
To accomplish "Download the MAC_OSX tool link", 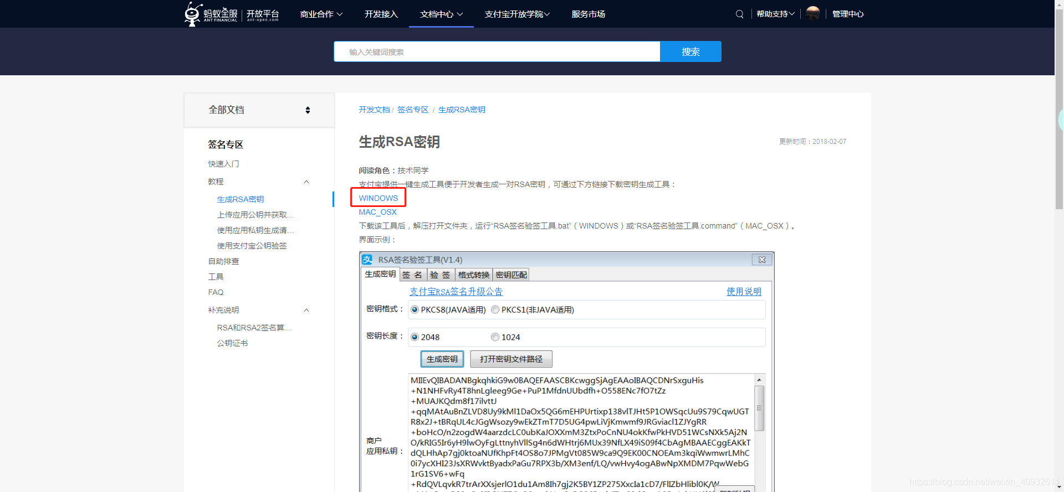I will pos(377,212).
